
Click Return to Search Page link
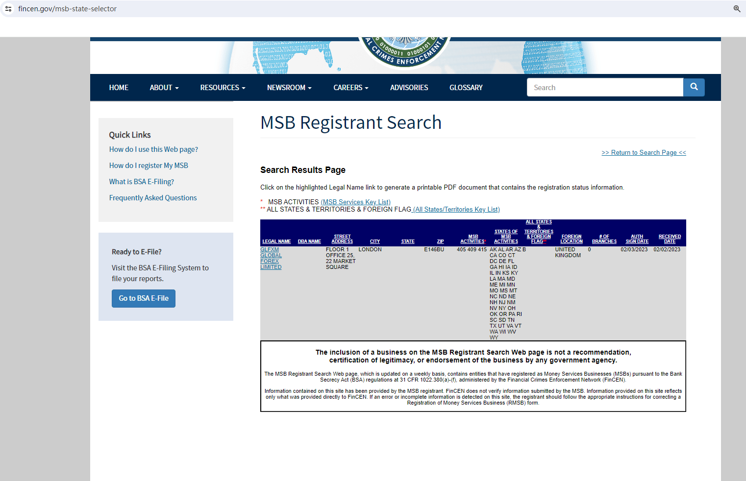644,153
